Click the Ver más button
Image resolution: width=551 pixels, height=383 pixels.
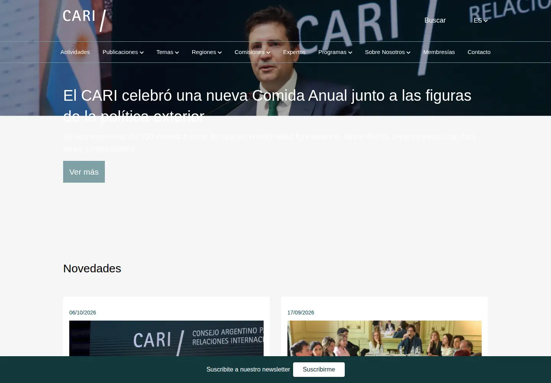point(84,172)
